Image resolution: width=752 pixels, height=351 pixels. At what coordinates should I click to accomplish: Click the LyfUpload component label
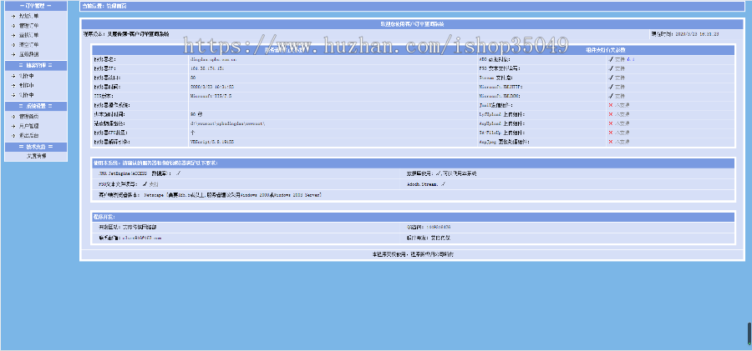tap(501, 114)
